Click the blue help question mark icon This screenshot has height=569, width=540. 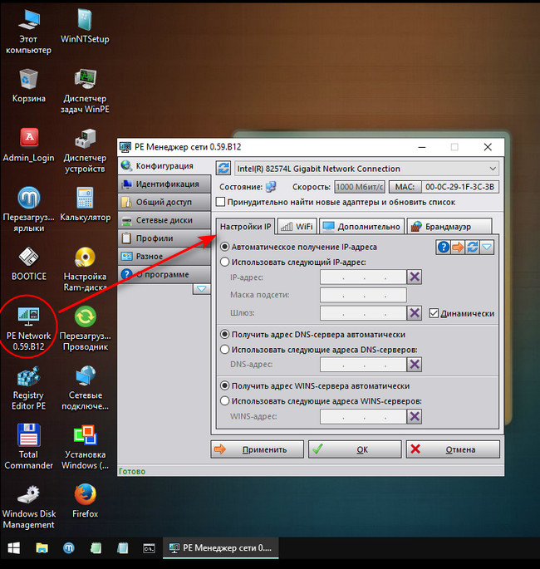[x=444, y=247]
